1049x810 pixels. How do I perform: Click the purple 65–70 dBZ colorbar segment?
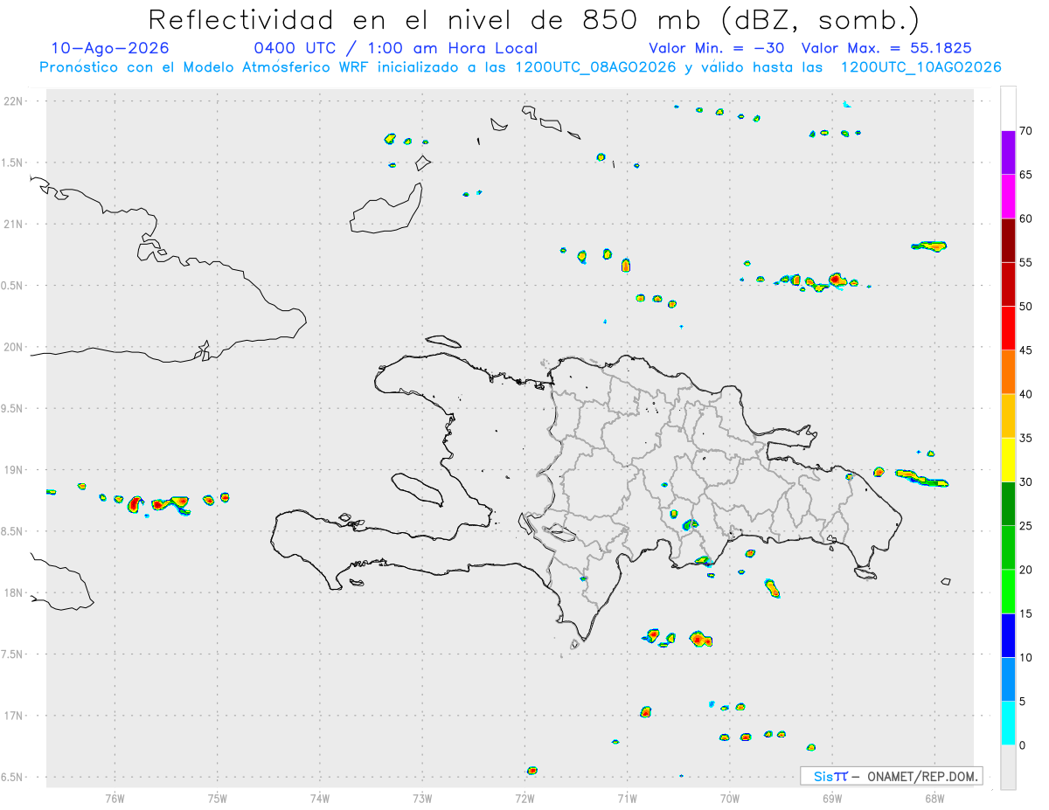1008,153
